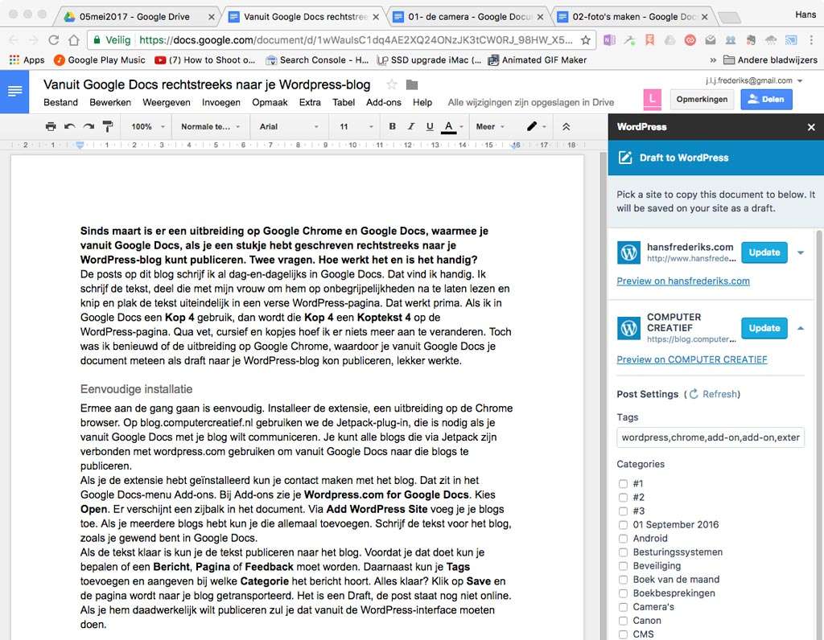Click the right margin ruler marker
The width and height of the screenshot is (824, 640).
tap(516, 145)
